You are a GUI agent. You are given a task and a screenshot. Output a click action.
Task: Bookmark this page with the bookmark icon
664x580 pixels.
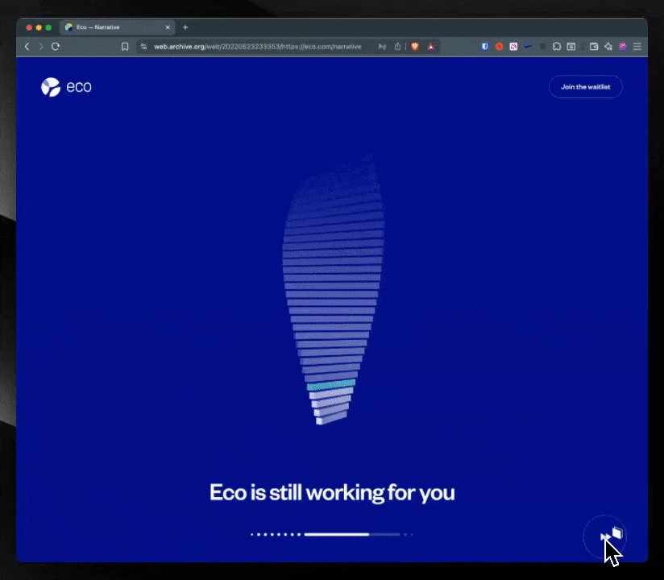125,47
